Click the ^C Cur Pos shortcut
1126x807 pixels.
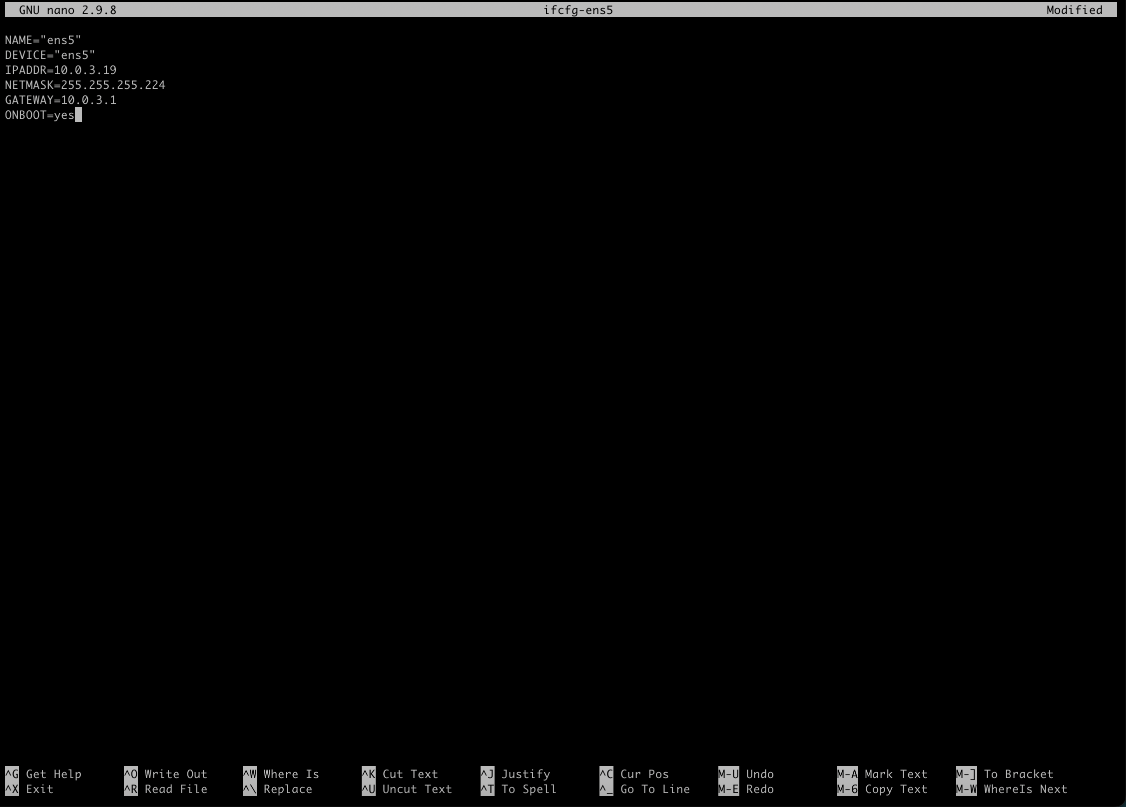[634, 774]
